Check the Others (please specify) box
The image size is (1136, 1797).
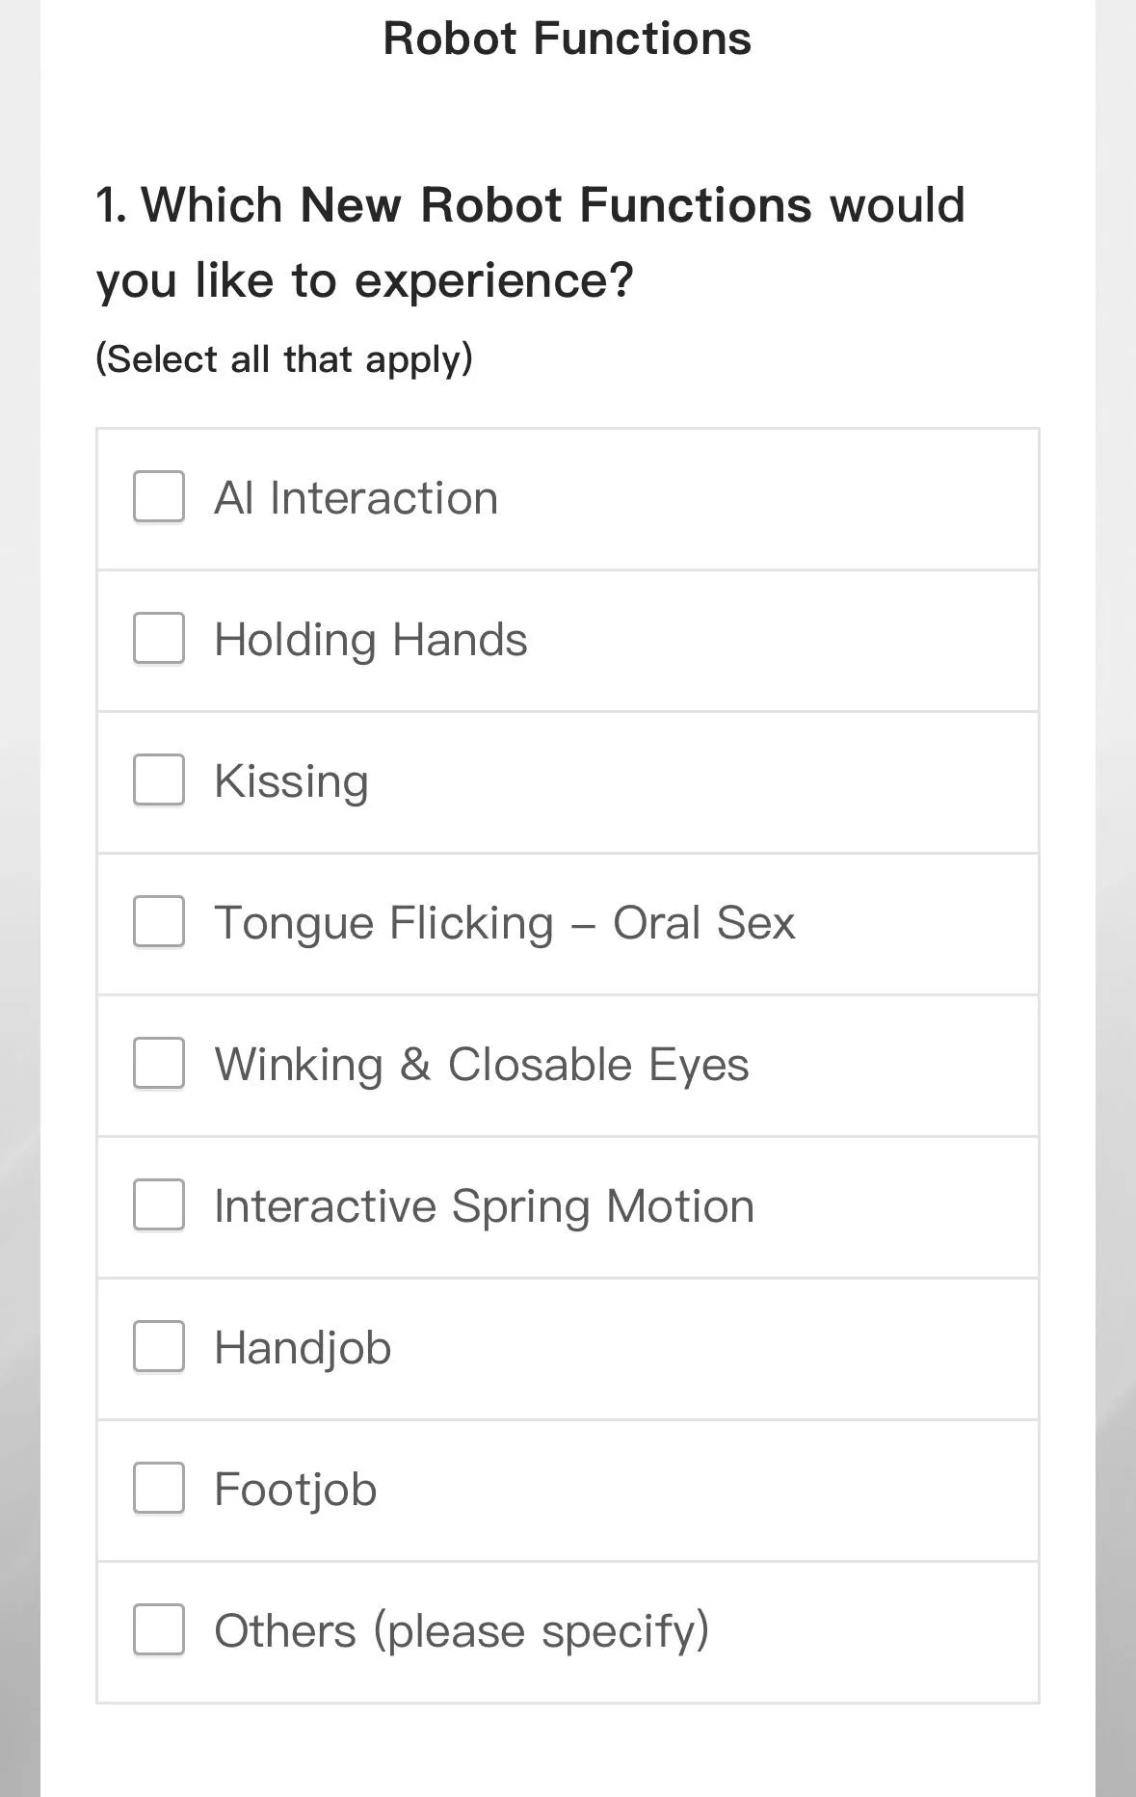coord(159,1629)
